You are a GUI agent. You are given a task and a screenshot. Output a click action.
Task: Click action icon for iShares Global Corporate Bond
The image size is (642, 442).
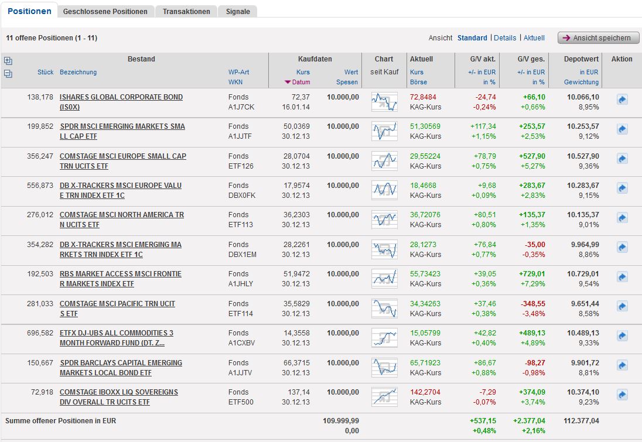[x=621, y=100]
